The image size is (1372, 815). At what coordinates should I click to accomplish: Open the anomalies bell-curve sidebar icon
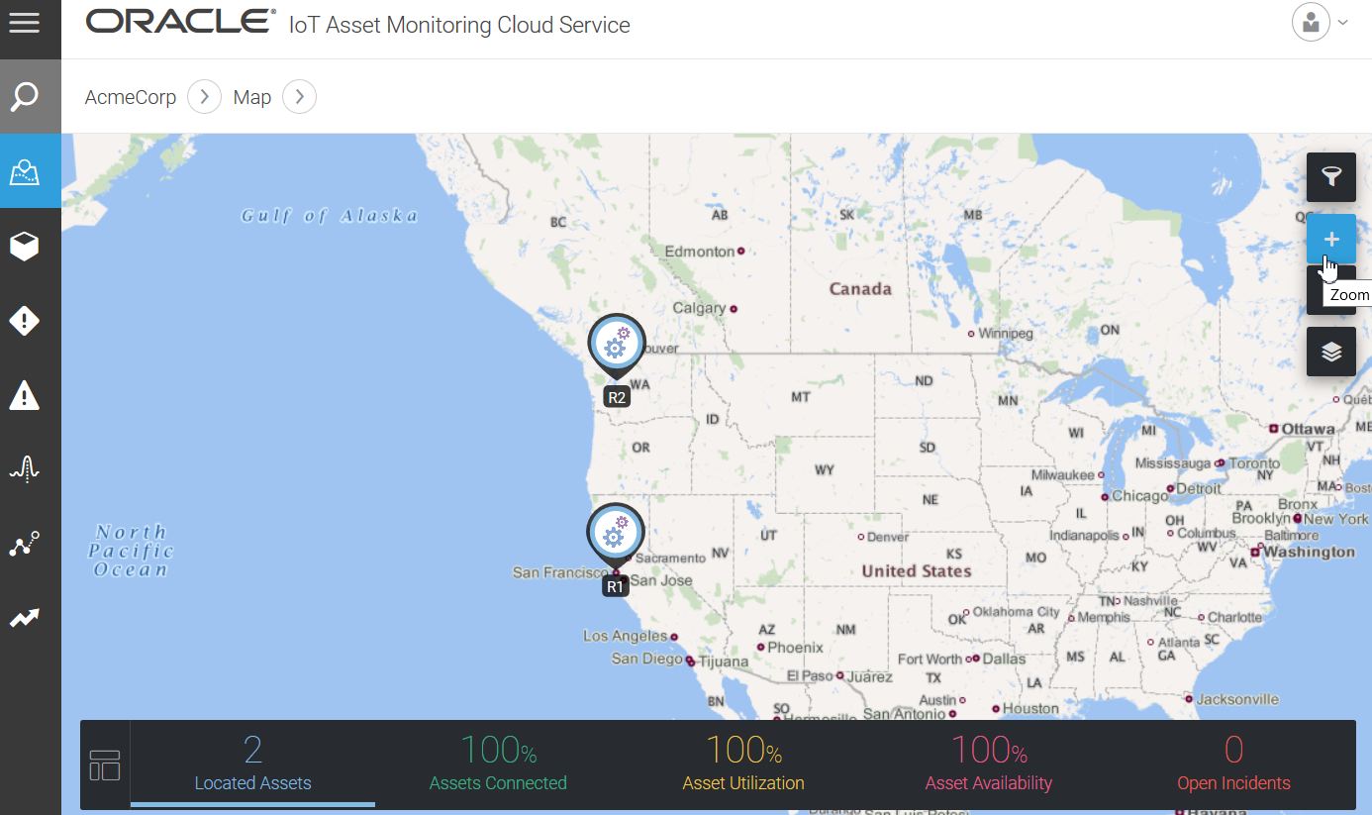click(25, 469)
